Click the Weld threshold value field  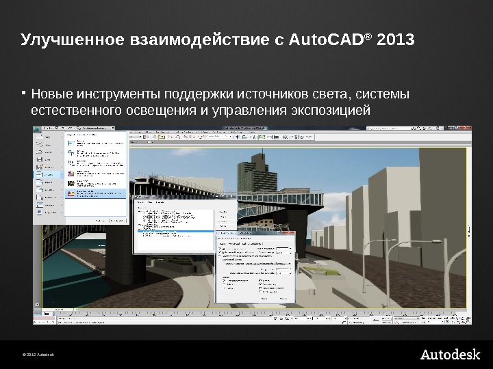pyautogui.click(x=282, y=249)
